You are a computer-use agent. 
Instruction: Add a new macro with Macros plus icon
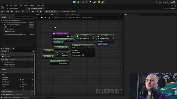click(32, 70)
